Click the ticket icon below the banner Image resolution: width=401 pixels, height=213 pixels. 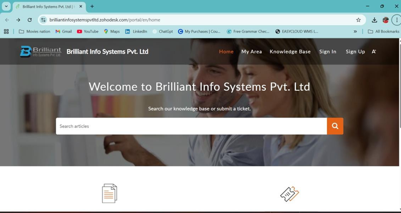pyautogui.click(x=289, y=194)
